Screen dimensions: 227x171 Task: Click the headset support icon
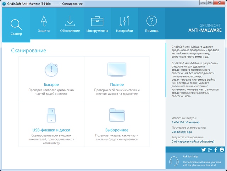pyautogui.click(x=174, y=161)
